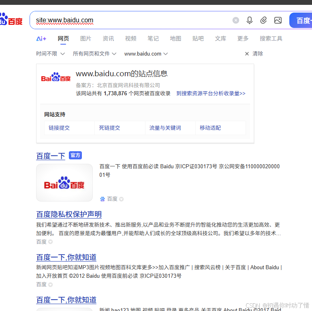
Task: Open image search via picture icon
Action: 278,20
